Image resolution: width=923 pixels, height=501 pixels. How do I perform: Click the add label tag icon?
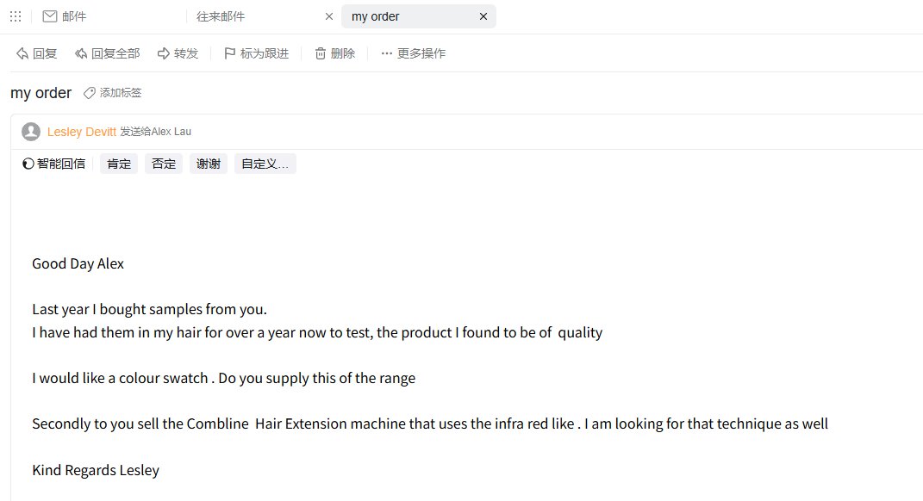pos(89,93)
